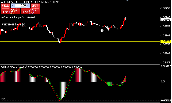Viewport: 172px width, 103px height.
Task: Click the sell price tile 1.33 69 2
Action: pos(11,11)
